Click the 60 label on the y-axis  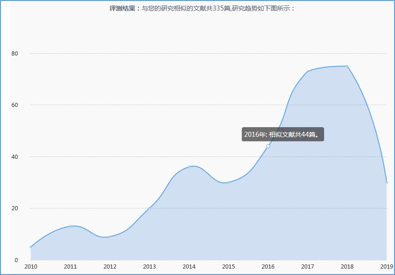coord(15,105)
